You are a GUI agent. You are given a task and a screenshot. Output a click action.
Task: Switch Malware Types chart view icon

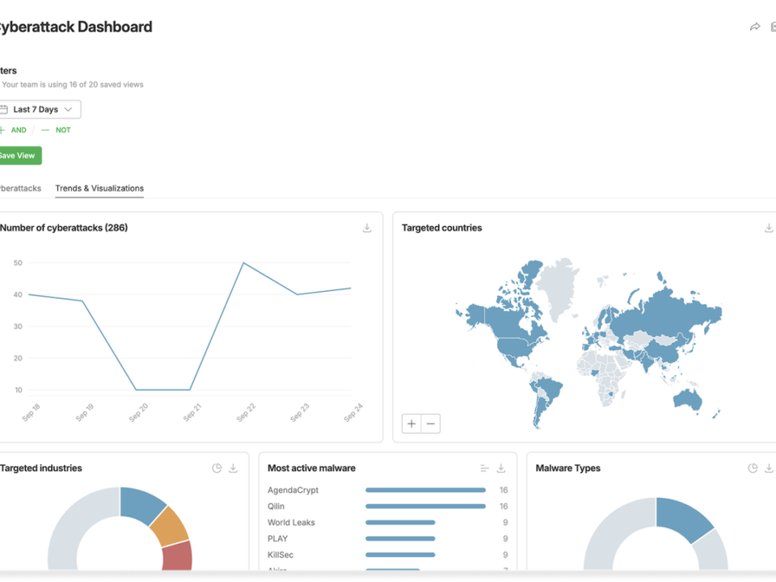point(753,468)
